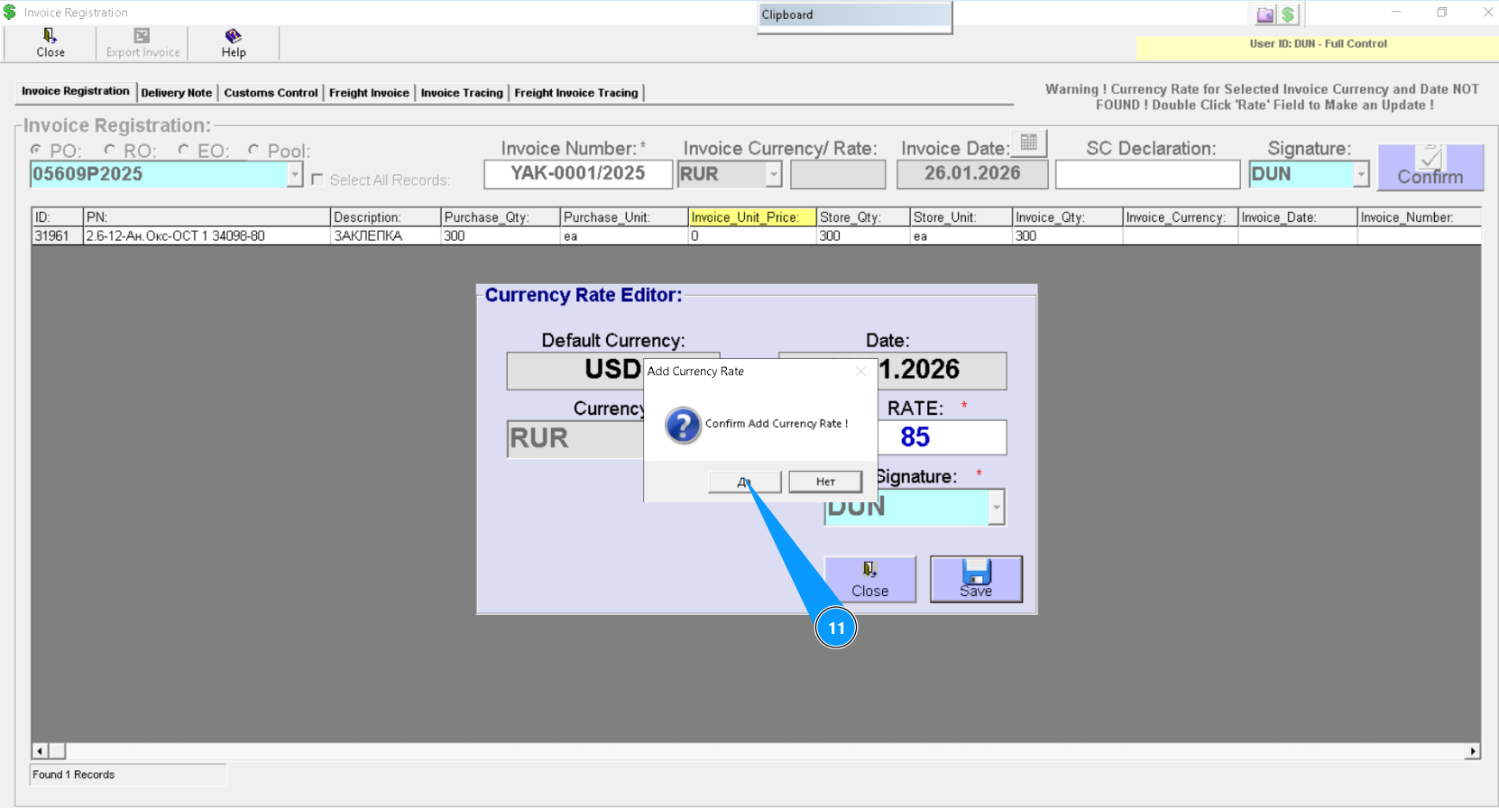Select the PO radio button
The height and width of the screenshot is (808, 1499).
36,150
